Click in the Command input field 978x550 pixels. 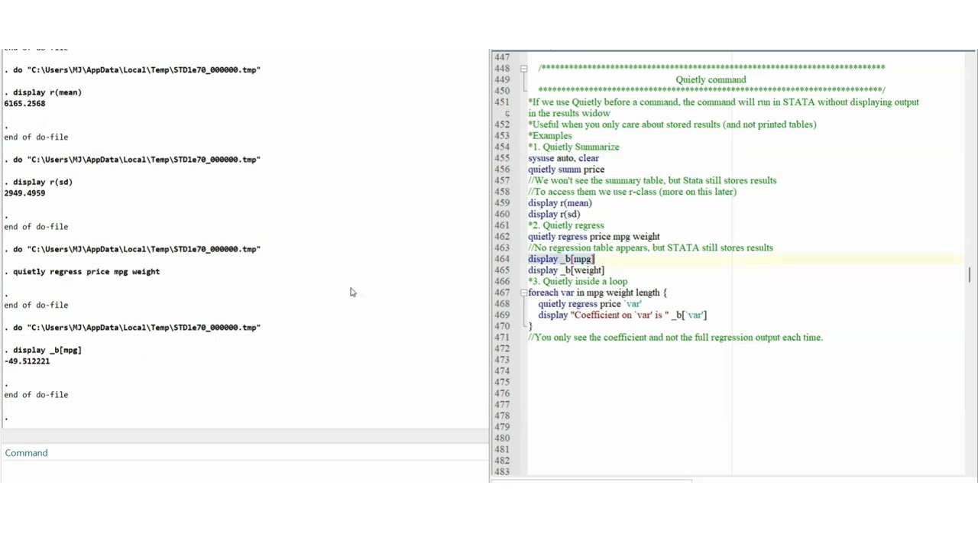[244, 471]
